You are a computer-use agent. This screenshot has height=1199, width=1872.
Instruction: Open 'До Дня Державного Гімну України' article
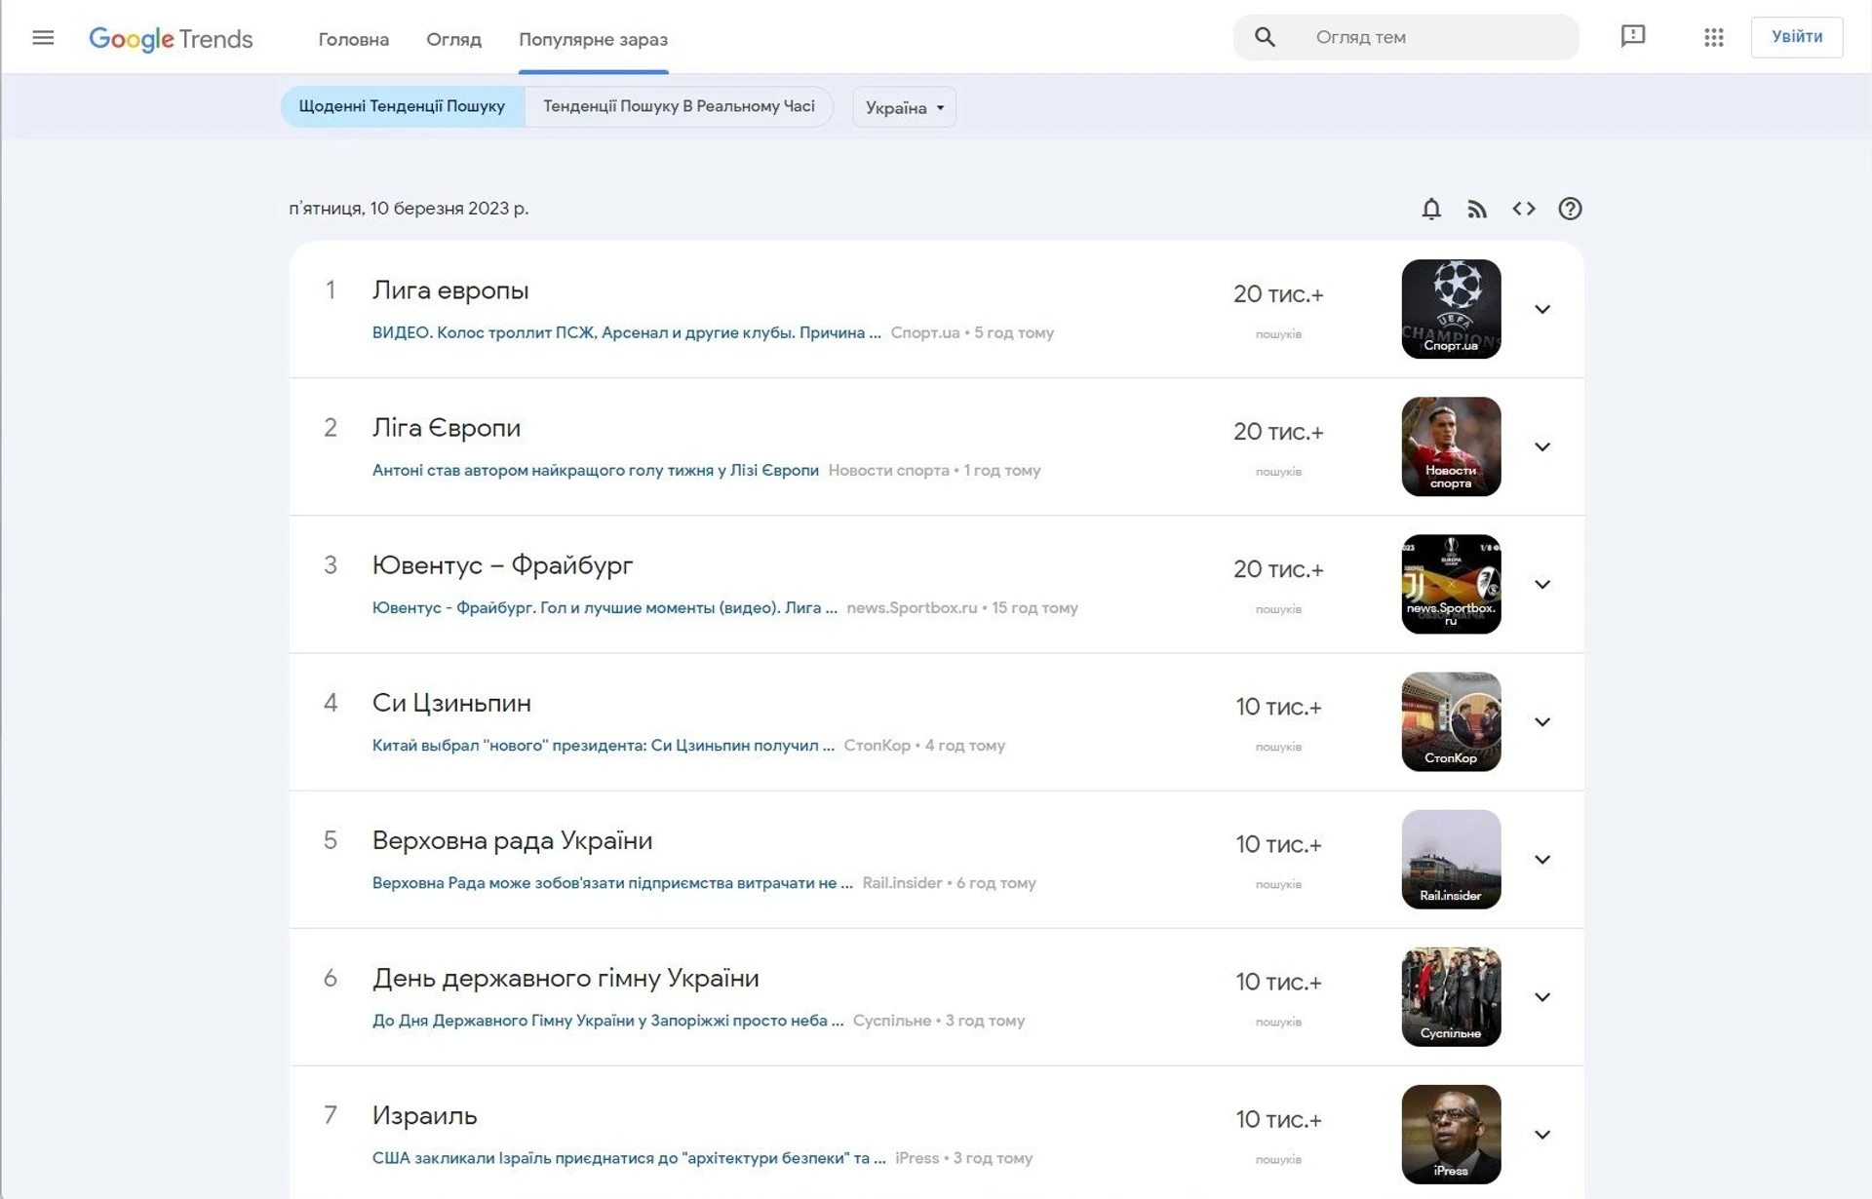click(607, 1020)
